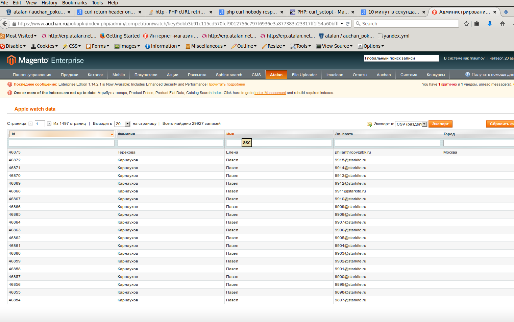This screenshot has width=514, height=322.
Task: Open Options developer toolbar menu
Action: [x=371, y=46]
